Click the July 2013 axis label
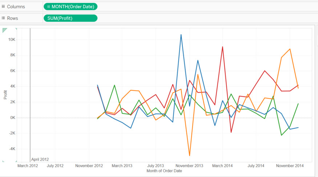Screen dimensions: 318x177 tap(156, 166)
